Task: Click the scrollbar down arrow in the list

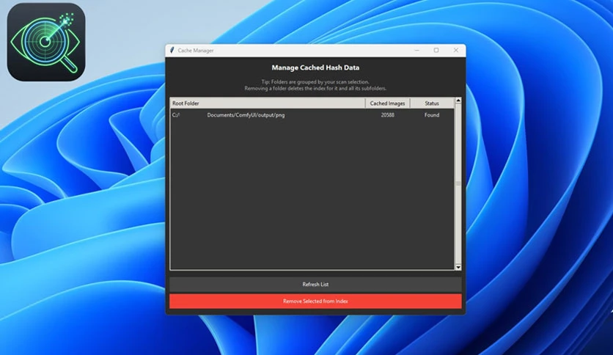Action: click(x=458, y=268)
